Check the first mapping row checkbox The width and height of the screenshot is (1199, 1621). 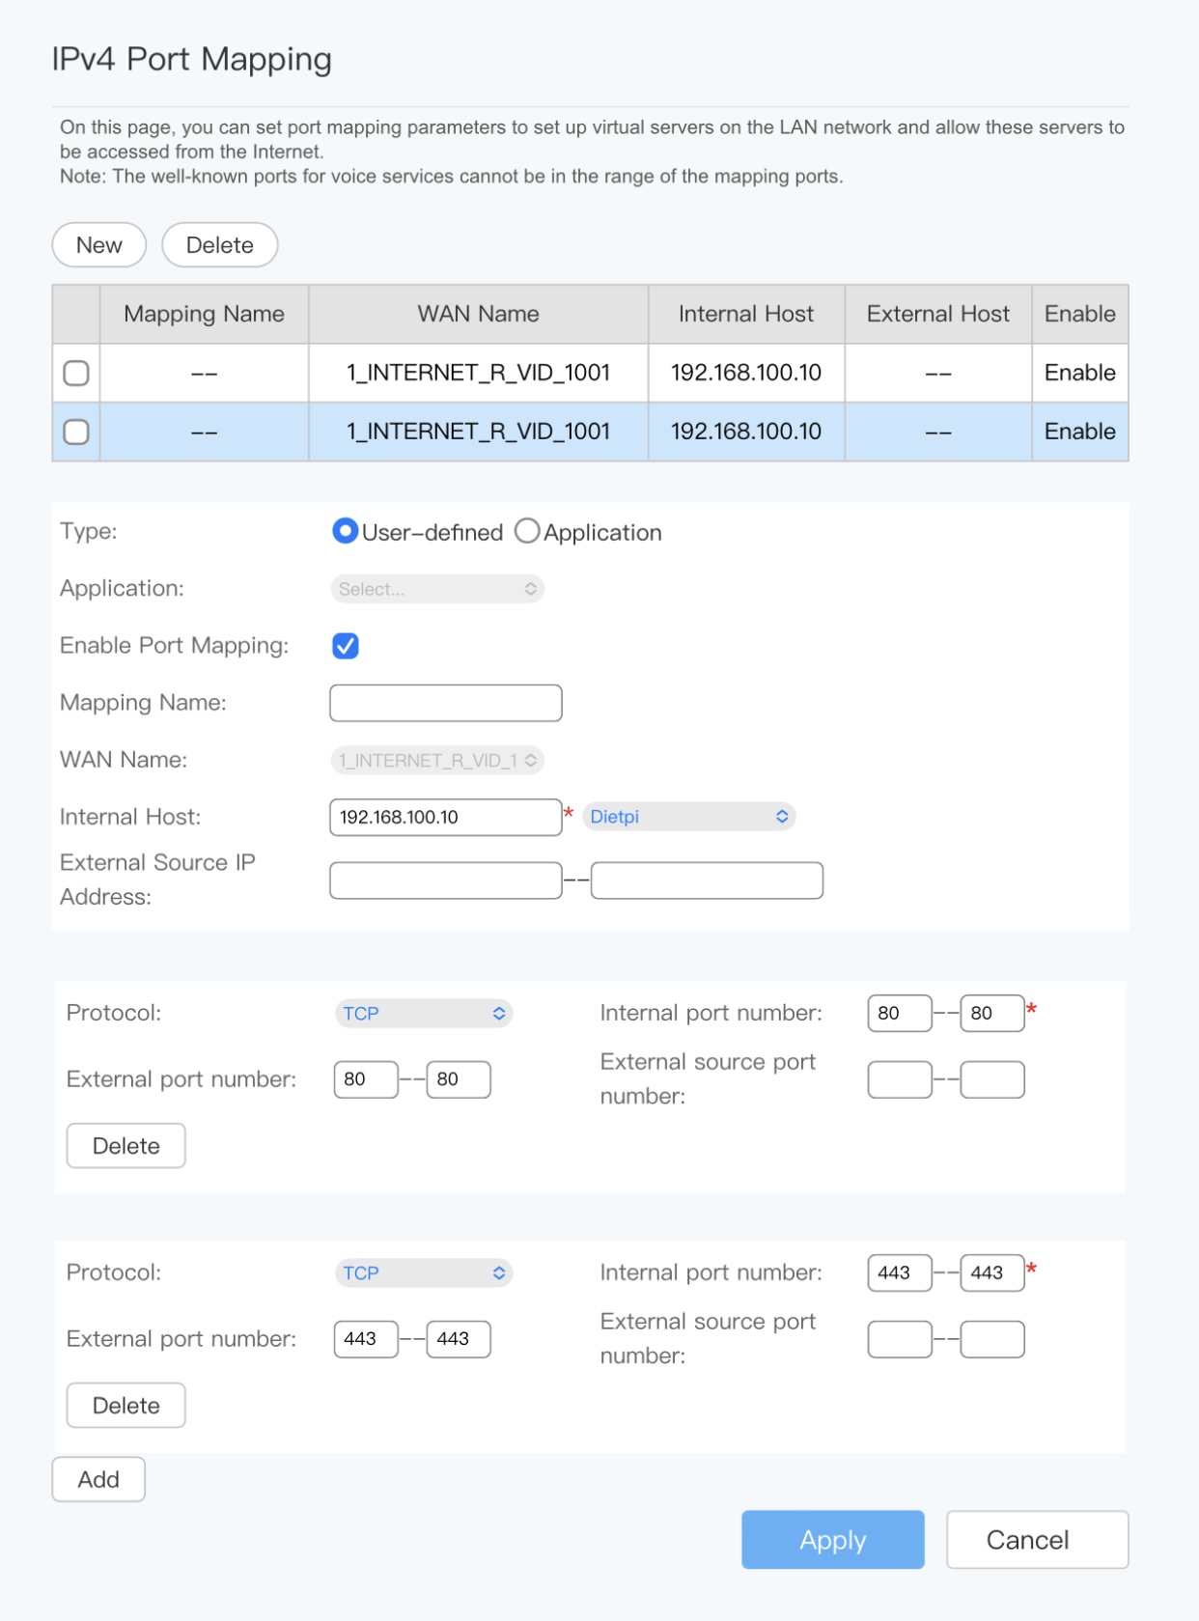point(76,373)
